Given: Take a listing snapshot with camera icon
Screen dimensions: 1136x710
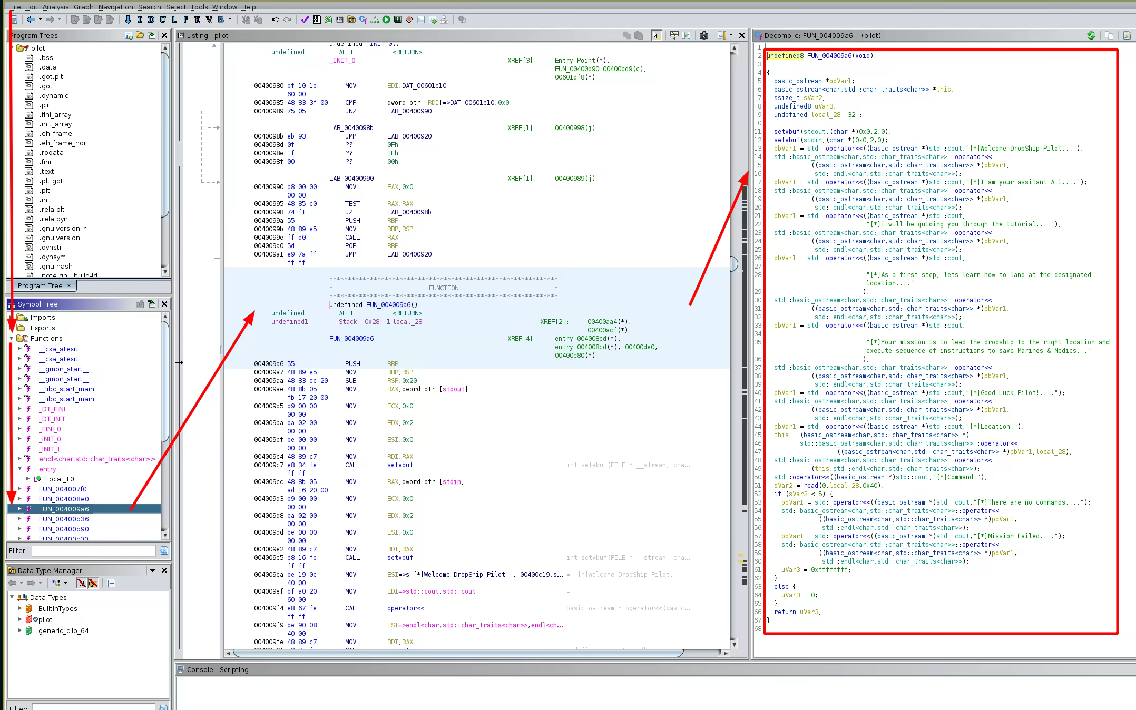Looking at the screenshot, I should click(704, 35).
